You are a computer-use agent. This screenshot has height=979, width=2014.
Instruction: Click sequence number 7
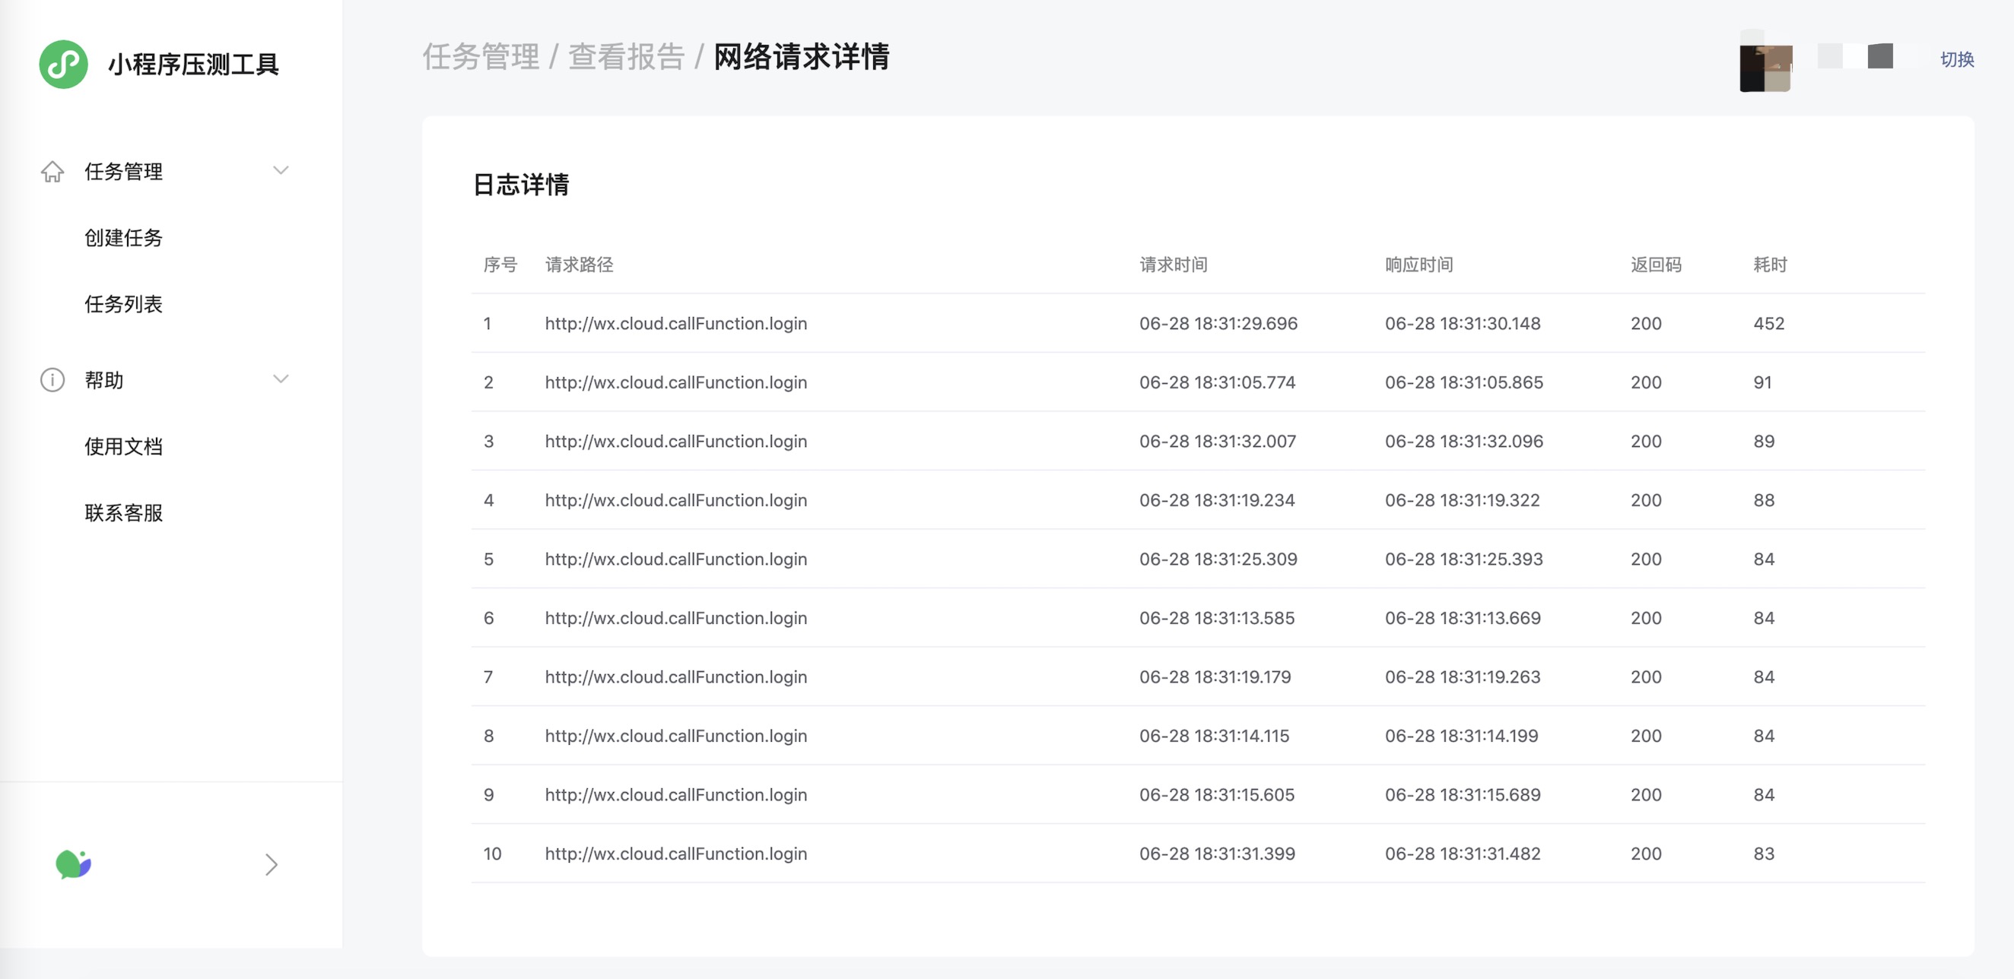488,676
